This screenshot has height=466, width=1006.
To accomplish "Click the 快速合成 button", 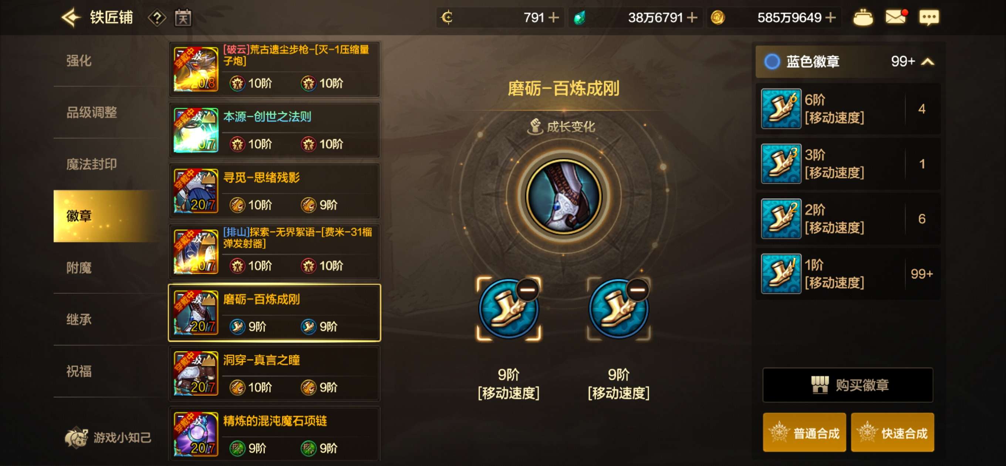I will pyautogui.click(x=892, y=432).
